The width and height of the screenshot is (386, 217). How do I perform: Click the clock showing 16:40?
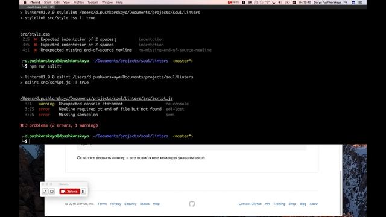coord(305,2)
